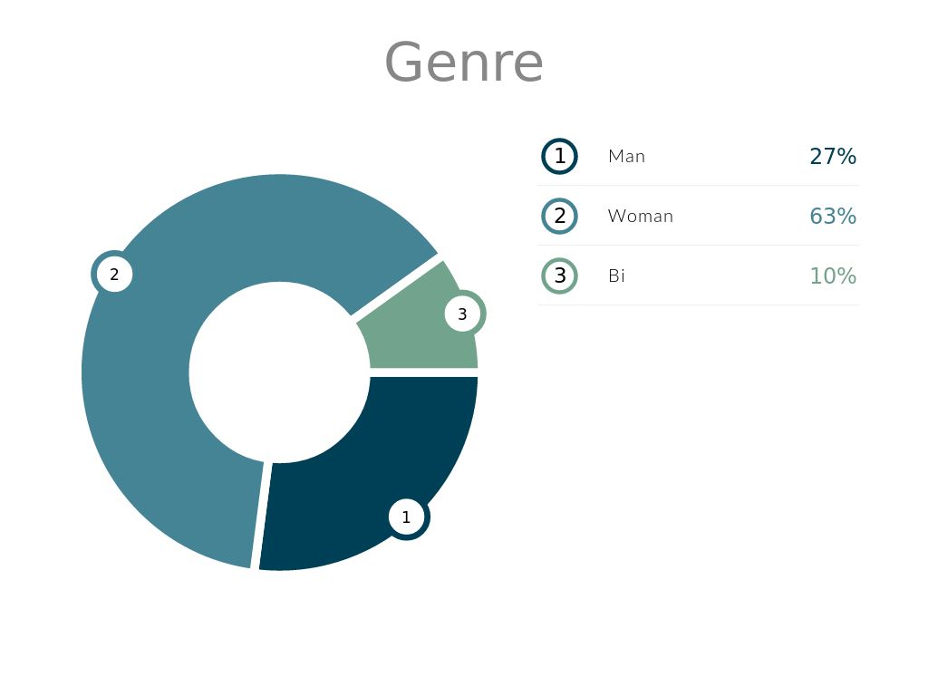Select the Bi legend label
This screenshot has height=696, width=928.
pyautogui.click(x=617, y=275)
